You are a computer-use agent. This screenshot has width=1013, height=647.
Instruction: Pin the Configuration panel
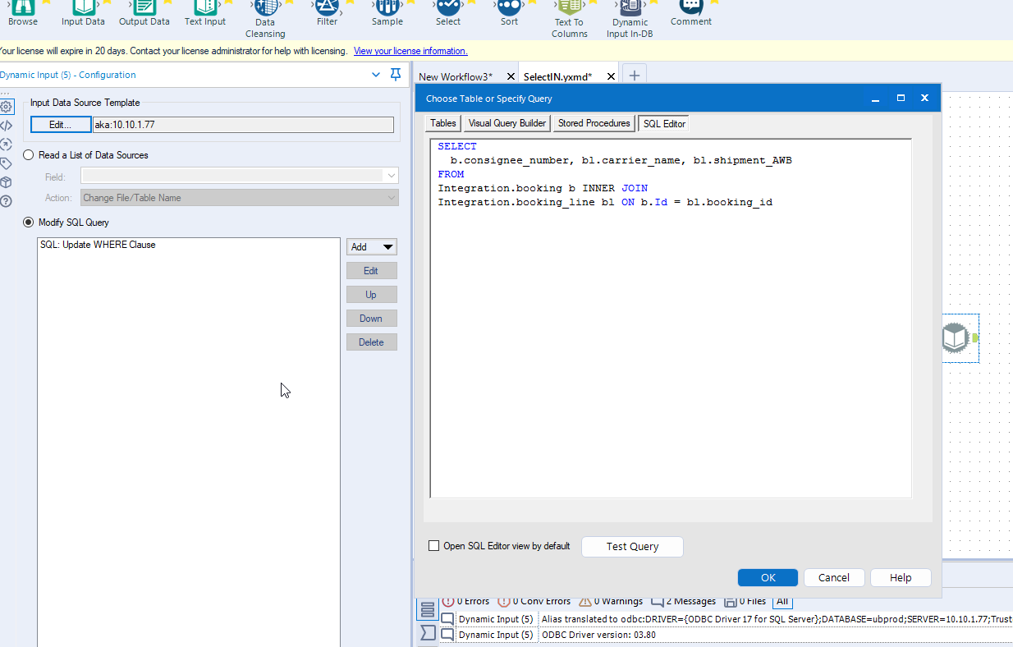(396, 75)
